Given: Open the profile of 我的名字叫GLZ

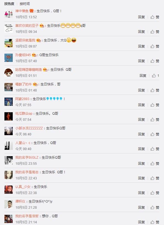Looking at the screenshot, I should tap(27, 157).
